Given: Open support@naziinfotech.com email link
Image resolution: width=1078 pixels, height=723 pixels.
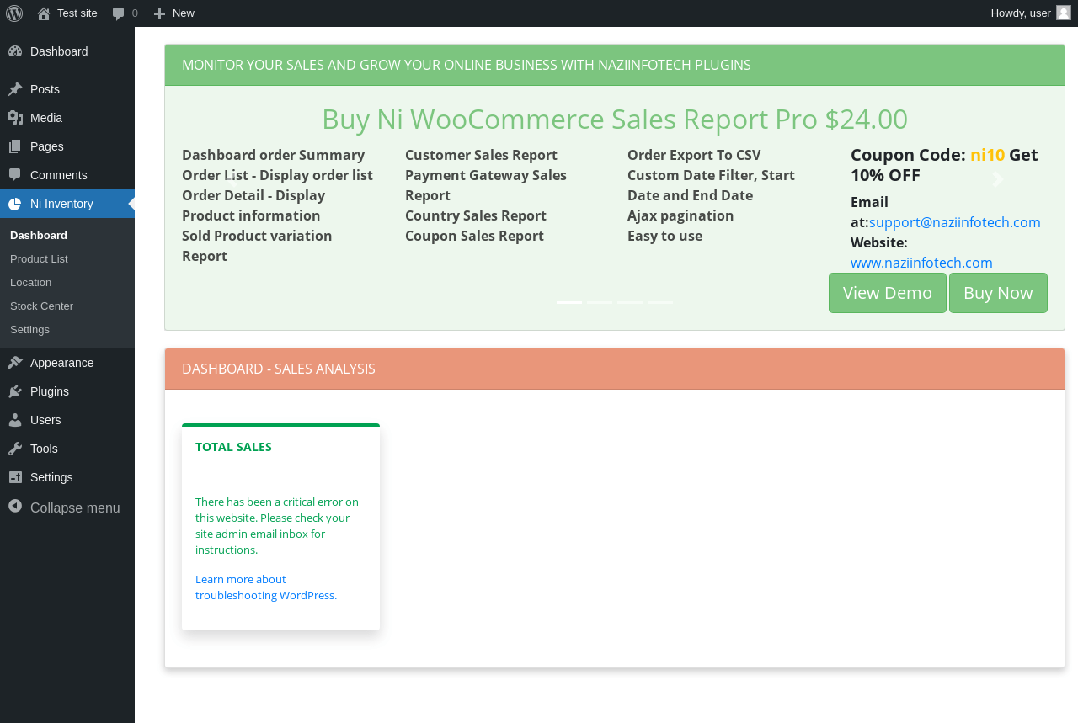Looking at the screenshot, I should point(955,222).
